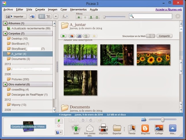Adjust the thumbnail zoom slider

coord(163,120)
